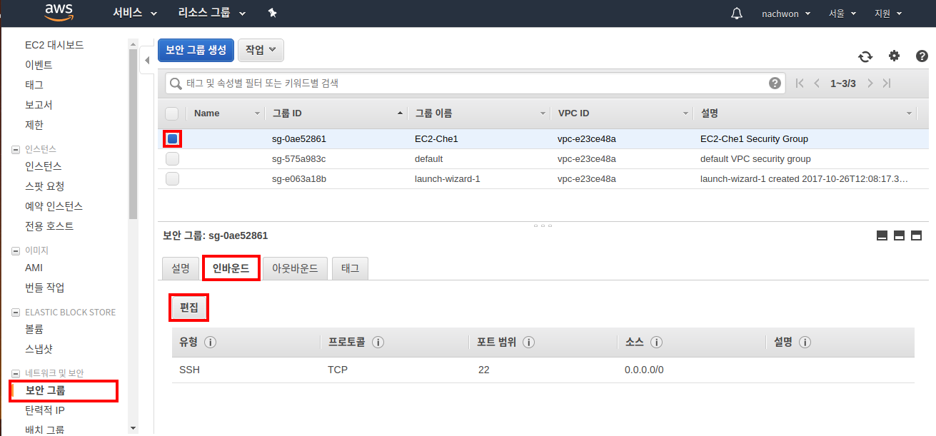Check the default security group row checkbox
The image size is (936, 436).
coord(172,159)
